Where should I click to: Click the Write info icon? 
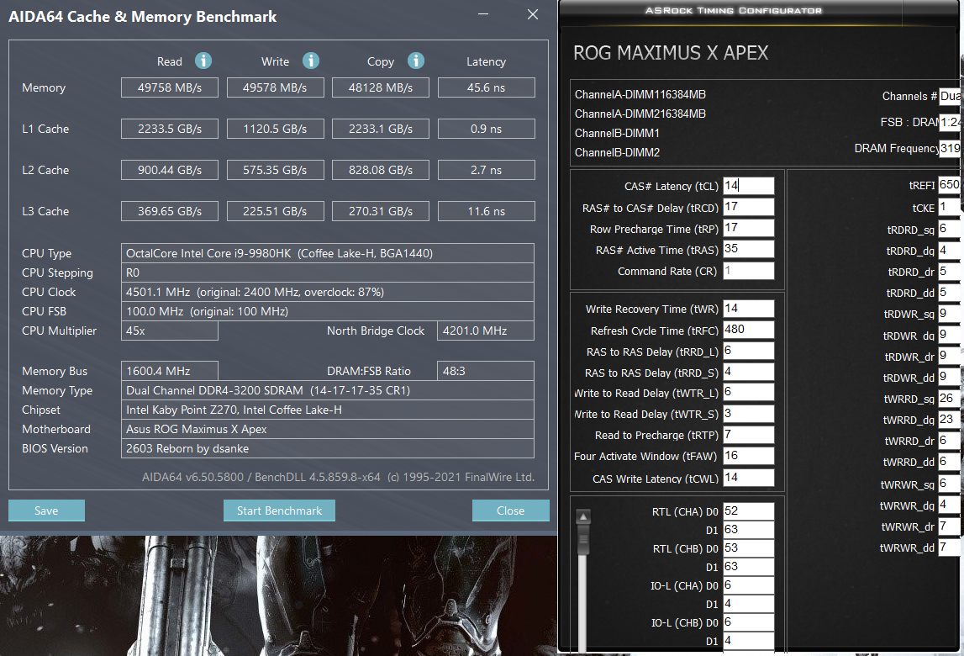click(x=311, y=61)
